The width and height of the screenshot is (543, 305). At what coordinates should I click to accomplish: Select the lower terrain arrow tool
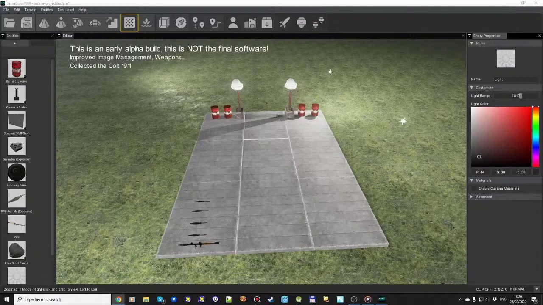pos(61,22)
